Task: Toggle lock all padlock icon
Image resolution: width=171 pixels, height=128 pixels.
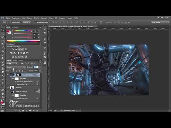Action: (x=22, y=71)
